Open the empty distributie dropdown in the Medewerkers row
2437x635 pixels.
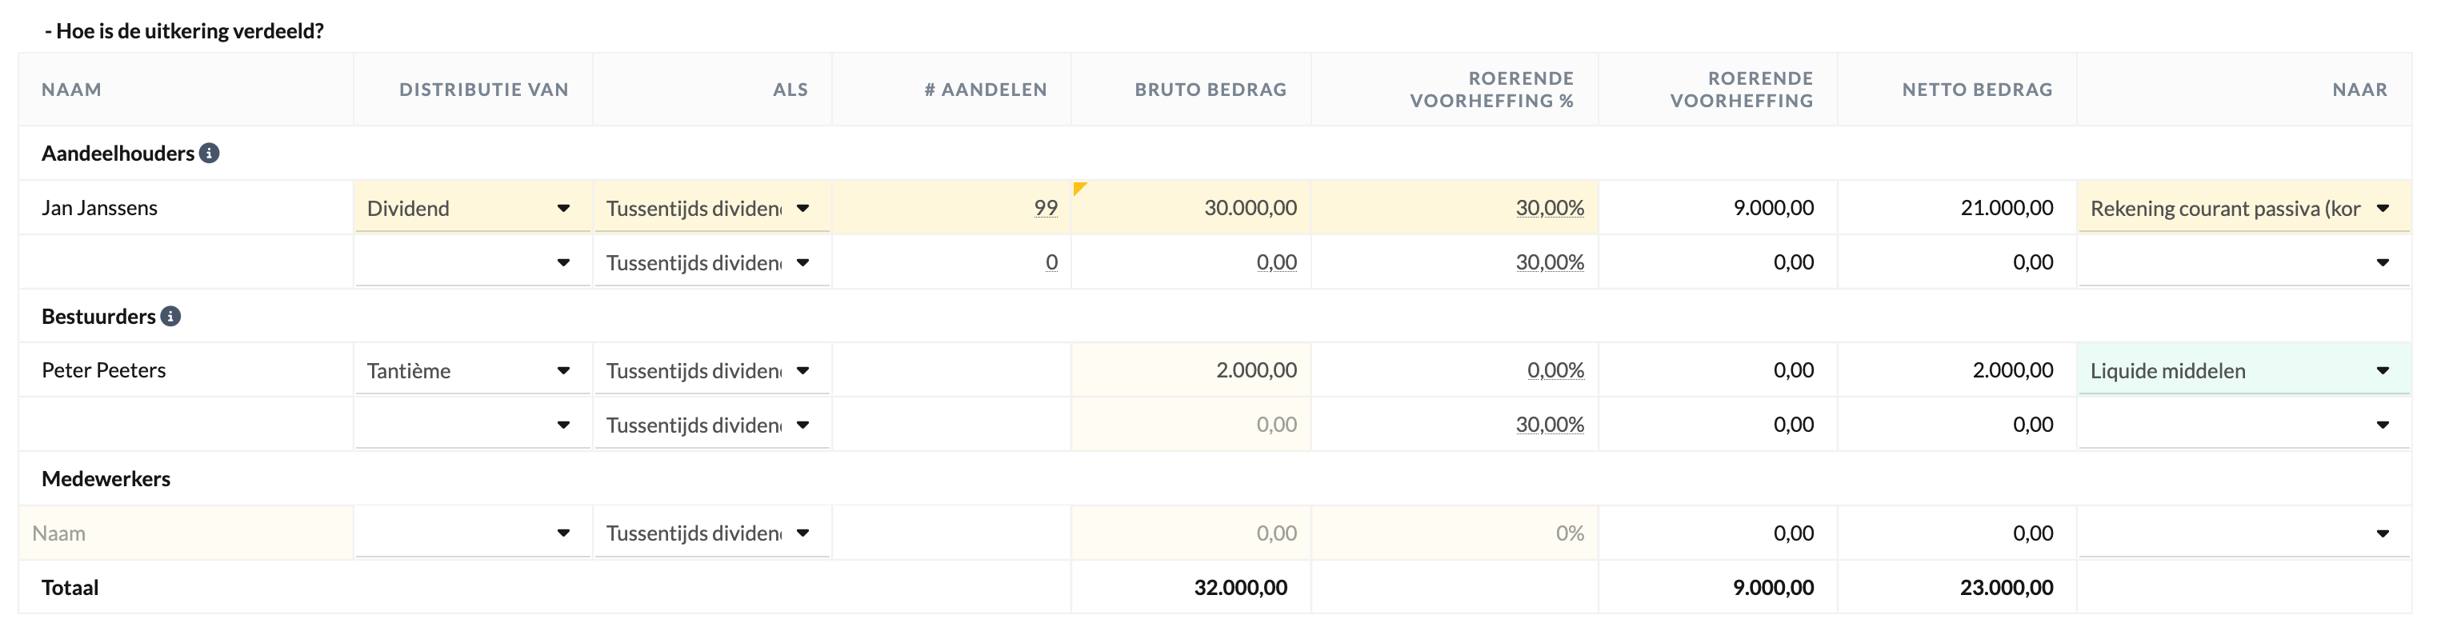click(x=472, y=533)
